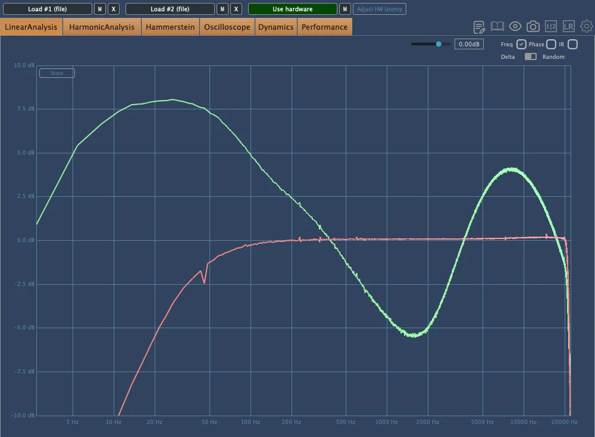Click the Use hardware button
595x437 pixels.
pos(292,9)
